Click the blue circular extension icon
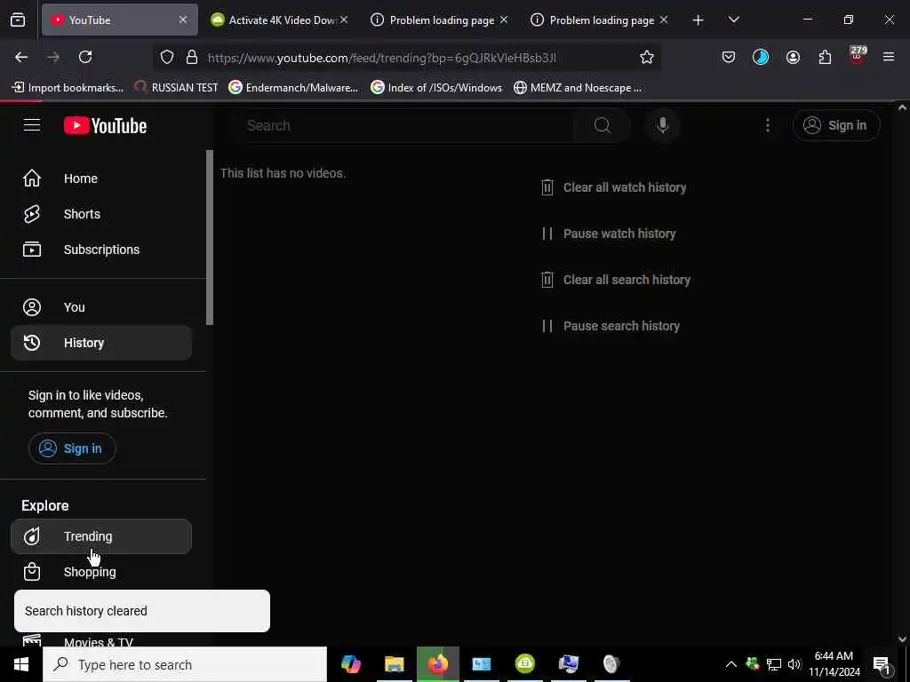Image resolution: width=910 pixels, height=682 pixels. (761, 57)
